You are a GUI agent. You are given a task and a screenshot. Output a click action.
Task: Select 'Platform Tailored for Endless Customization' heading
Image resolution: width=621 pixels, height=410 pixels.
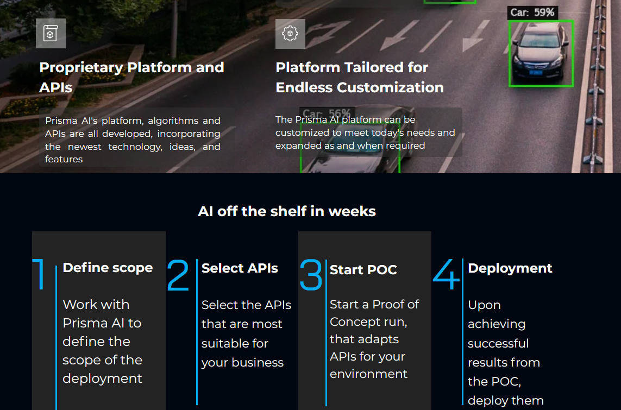tap(359, 77)
